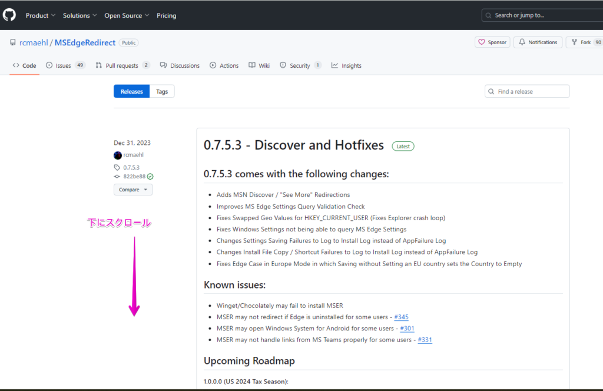Click the Fork icon
The height and width of the screenshot is (391, 603).
coord(574,42)
